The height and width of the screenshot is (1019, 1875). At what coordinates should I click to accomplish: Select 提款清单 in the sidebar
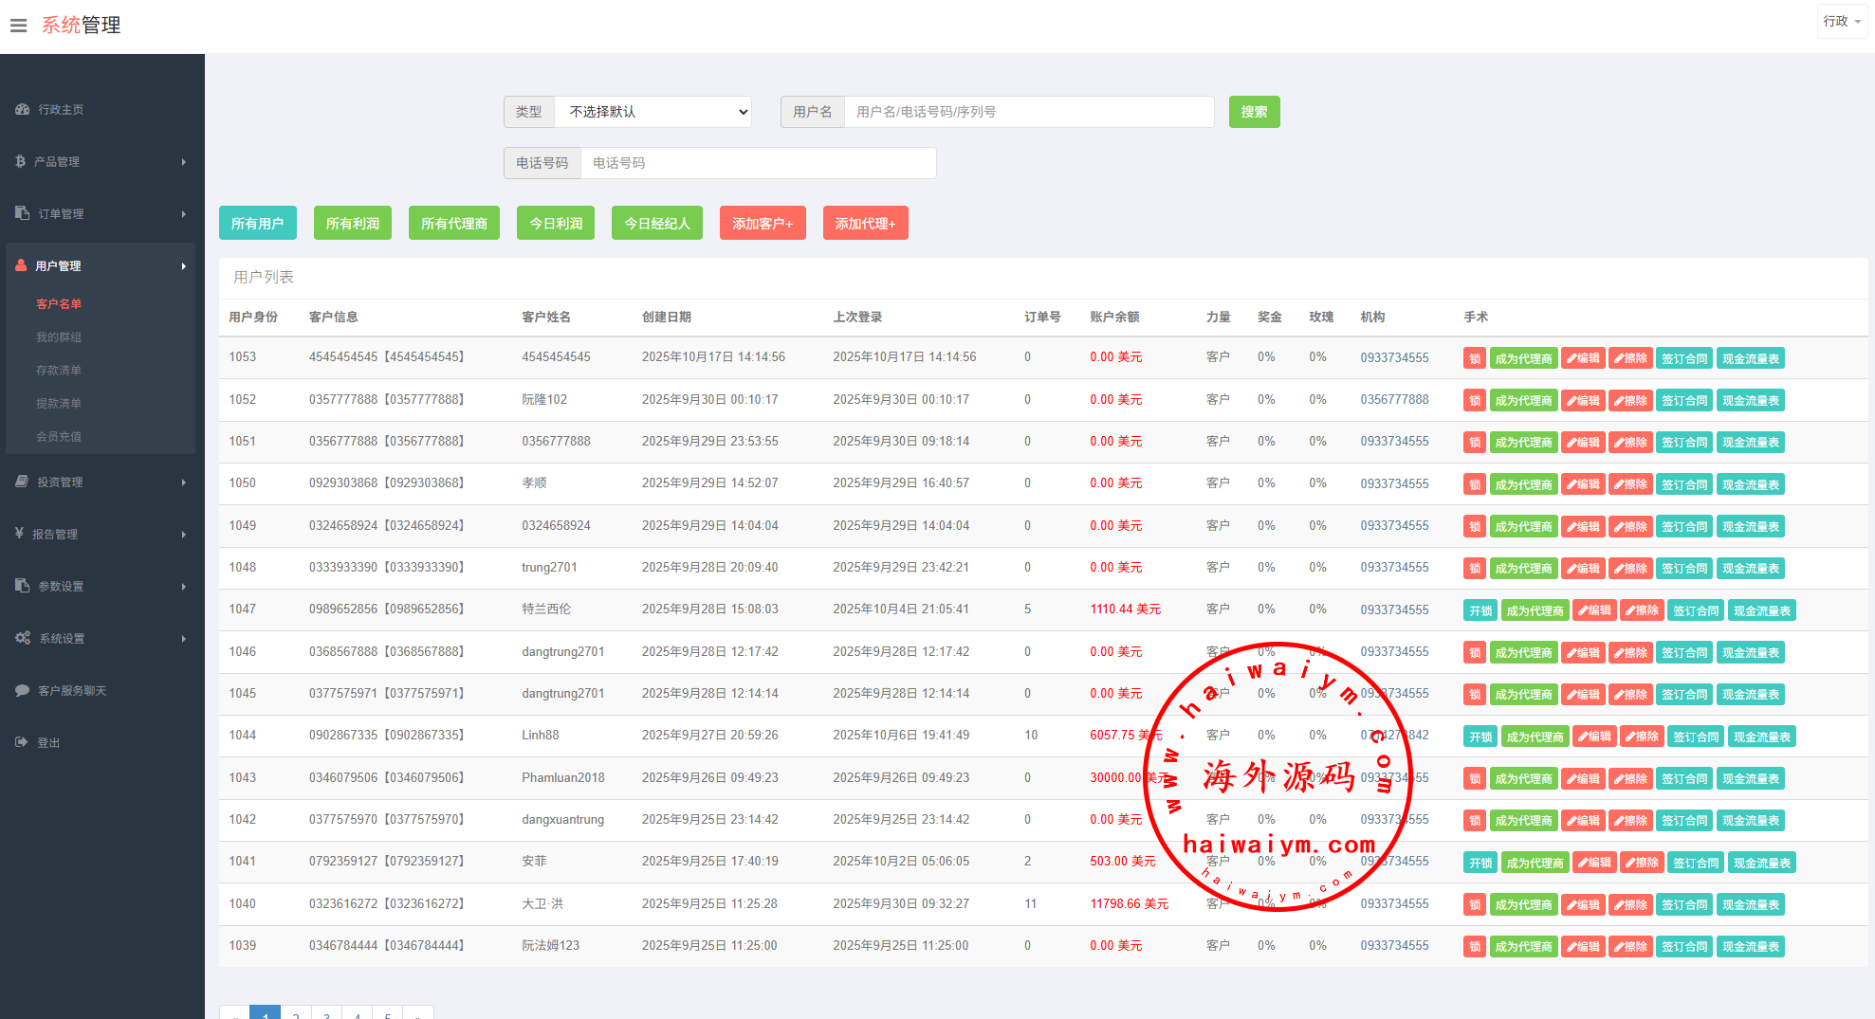coord(59,404)
